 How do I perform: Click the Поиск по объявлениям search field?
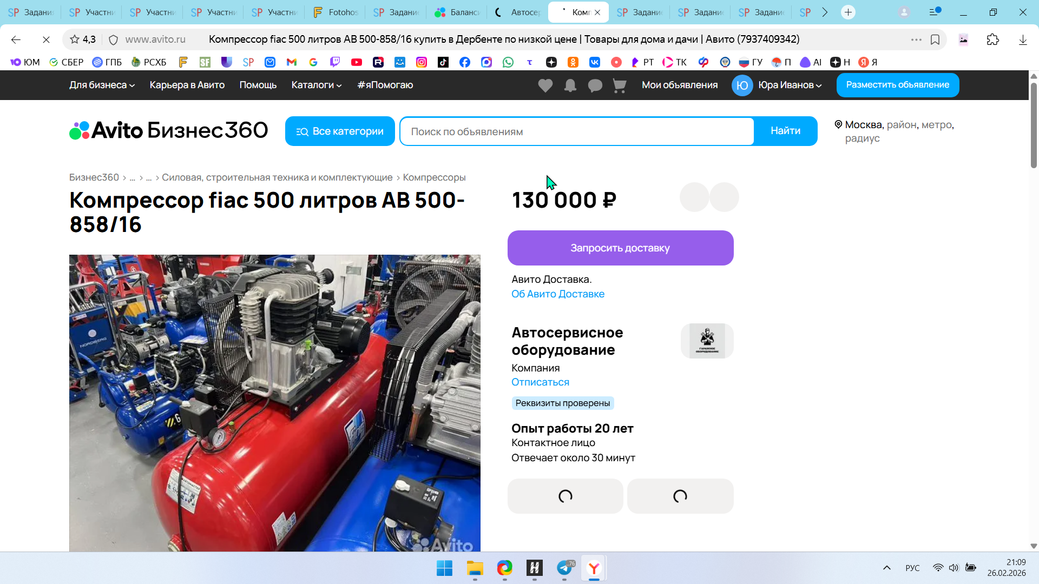coord(576,131)
